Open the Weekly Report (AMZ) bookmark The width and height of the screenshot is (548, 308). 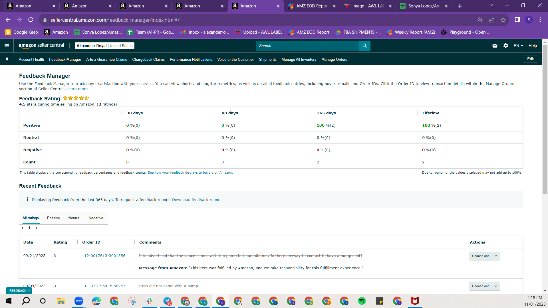pyautogui.click(x=411, y=32)
